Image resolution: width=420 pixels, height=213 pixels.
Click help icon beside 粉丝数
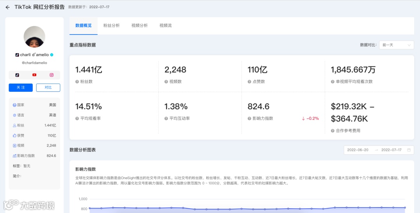pos(77,82)
